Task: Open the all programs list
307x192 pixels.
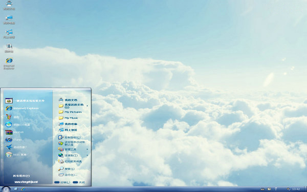Action: 21,176
